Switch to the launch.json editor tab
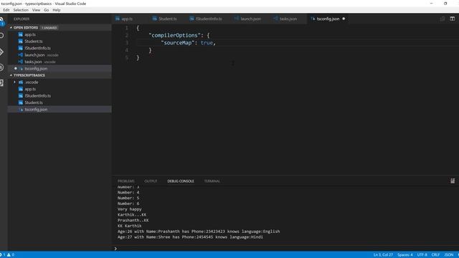Screen dimensions: 459x258 pyautogui.click(x=250, y=19)
